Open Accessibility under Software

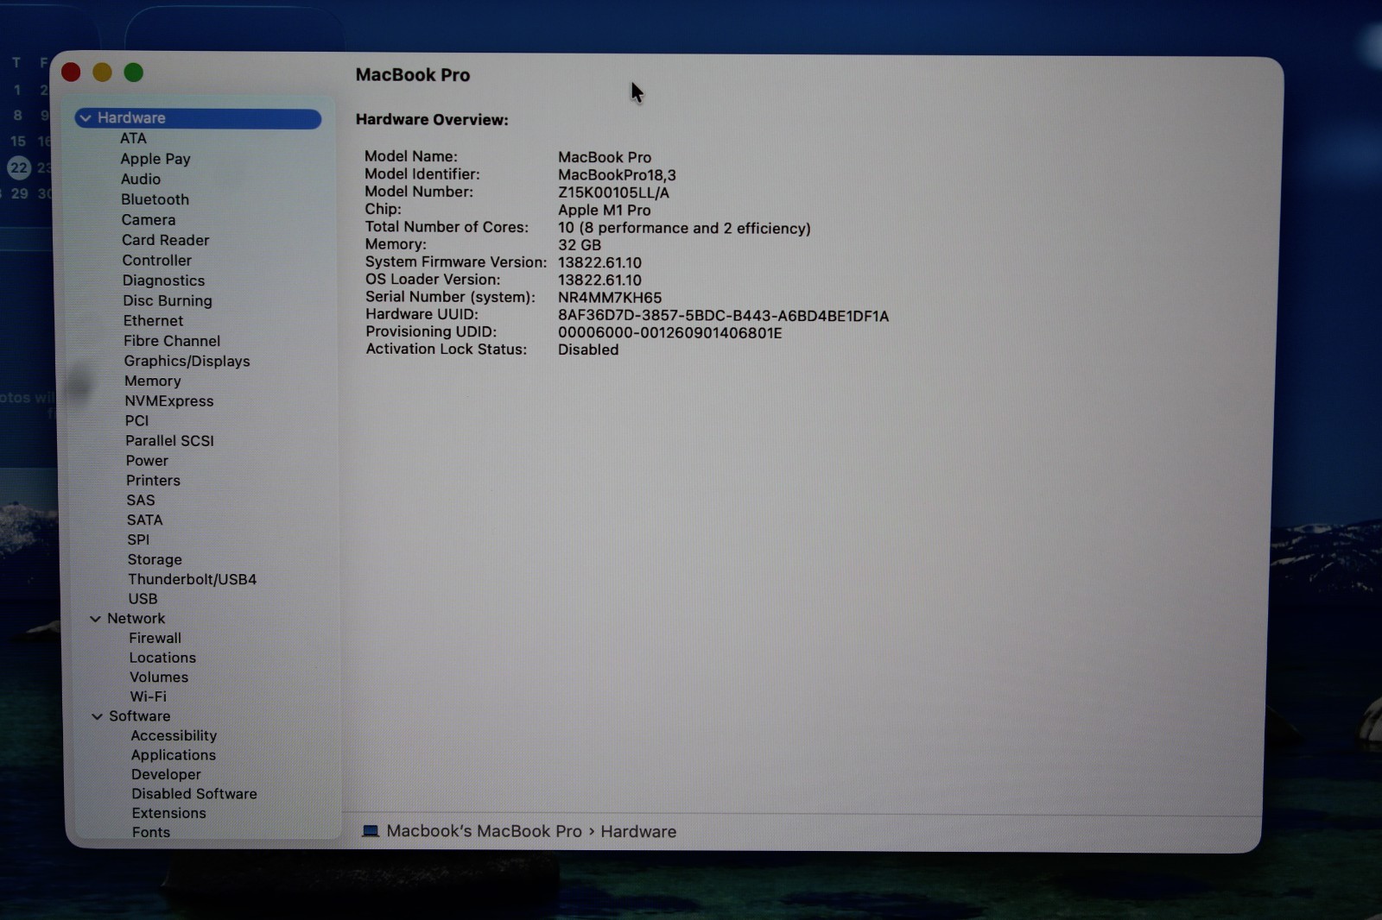pyautogui.click(x=174, y=735)
